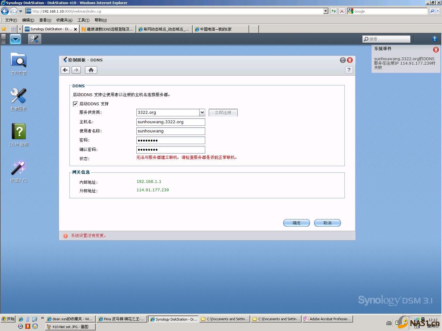This screenshot has width=442, height=331.
Task: Close the Synology DiskStation tab
Action: pos(75,29)
